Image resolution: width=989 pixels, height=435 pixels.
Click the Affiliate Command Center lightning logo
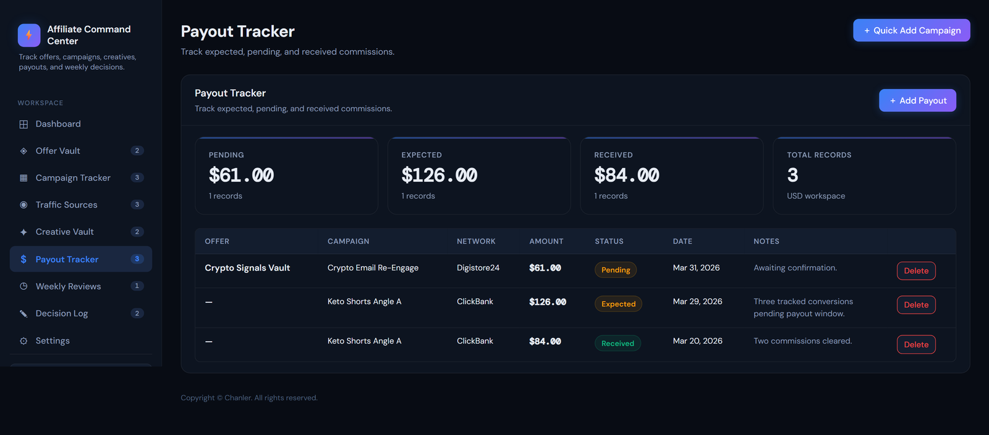(x=29, y=35)
